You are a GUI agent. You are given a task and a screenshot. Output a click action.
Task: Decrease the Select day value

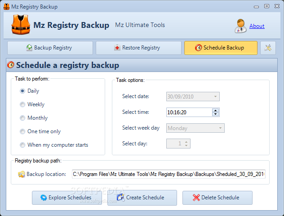point(186,145)
